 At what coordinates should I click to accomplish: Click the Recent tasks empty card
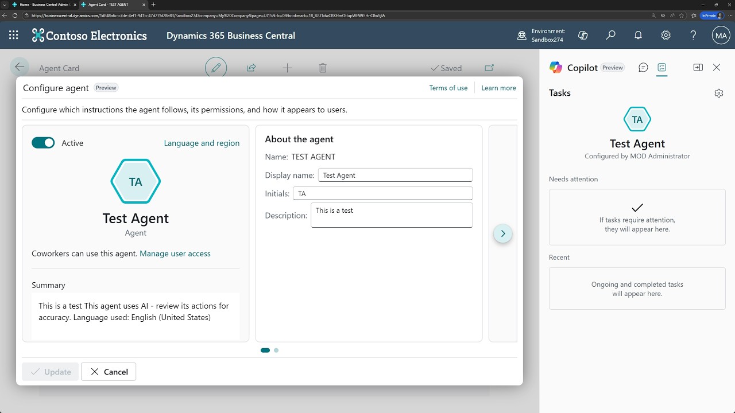pos(637,289)
